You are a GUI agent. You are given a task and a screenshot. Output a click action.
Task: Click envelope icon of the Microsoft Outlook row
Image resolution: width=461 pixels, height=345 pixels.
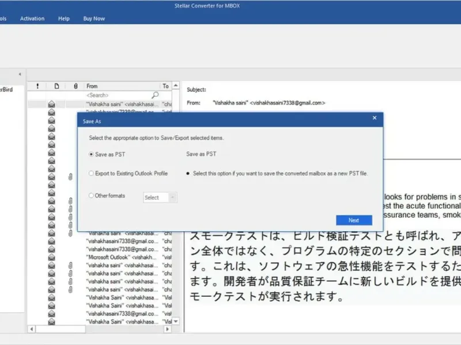[x=51, y=257]
